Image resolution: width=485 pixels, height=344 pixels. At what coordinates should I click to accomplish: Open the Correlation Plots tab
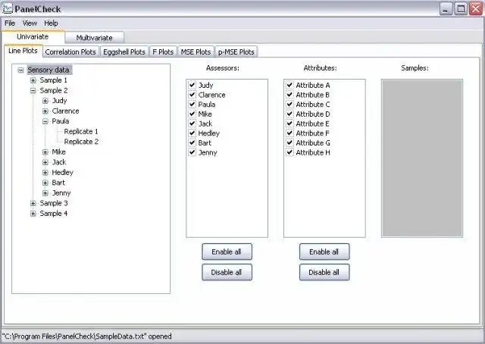(70, 52)
